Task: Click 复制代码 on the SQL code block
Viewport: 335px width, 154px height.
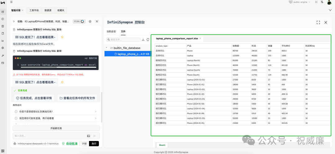Action: coord(93,58)
